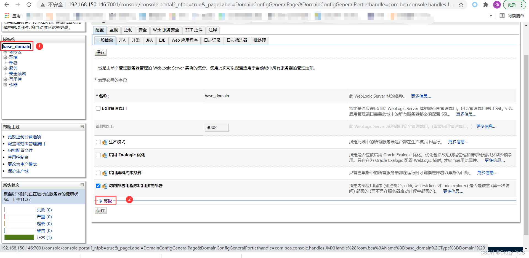The width and height of the screenshot is (529, 258).
Task: Open the 更改控制台首选项 help link
Action: [24, 137]
